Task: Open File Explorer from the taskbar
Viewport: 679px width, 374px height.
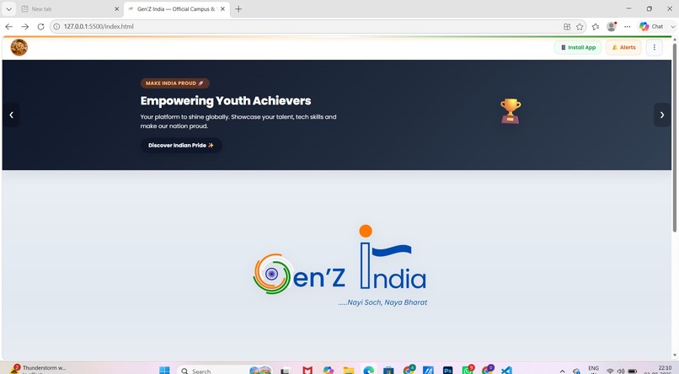Action: [x=349, y=371]
